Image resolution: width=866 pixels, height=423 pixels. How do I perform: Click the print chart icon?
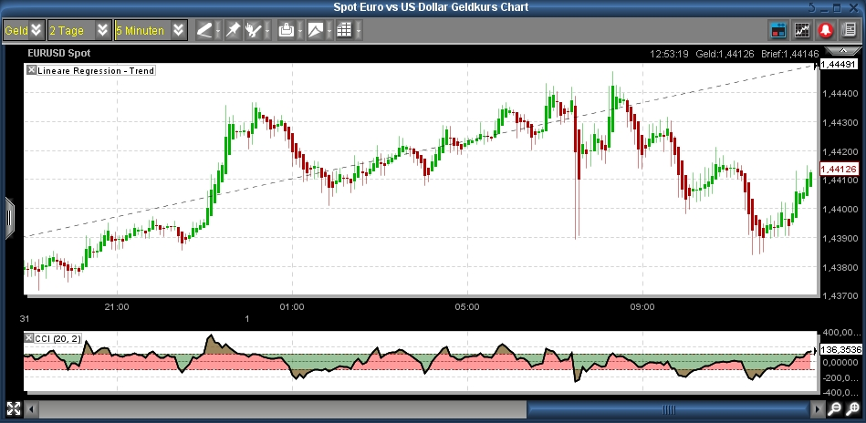click(286, 30)
